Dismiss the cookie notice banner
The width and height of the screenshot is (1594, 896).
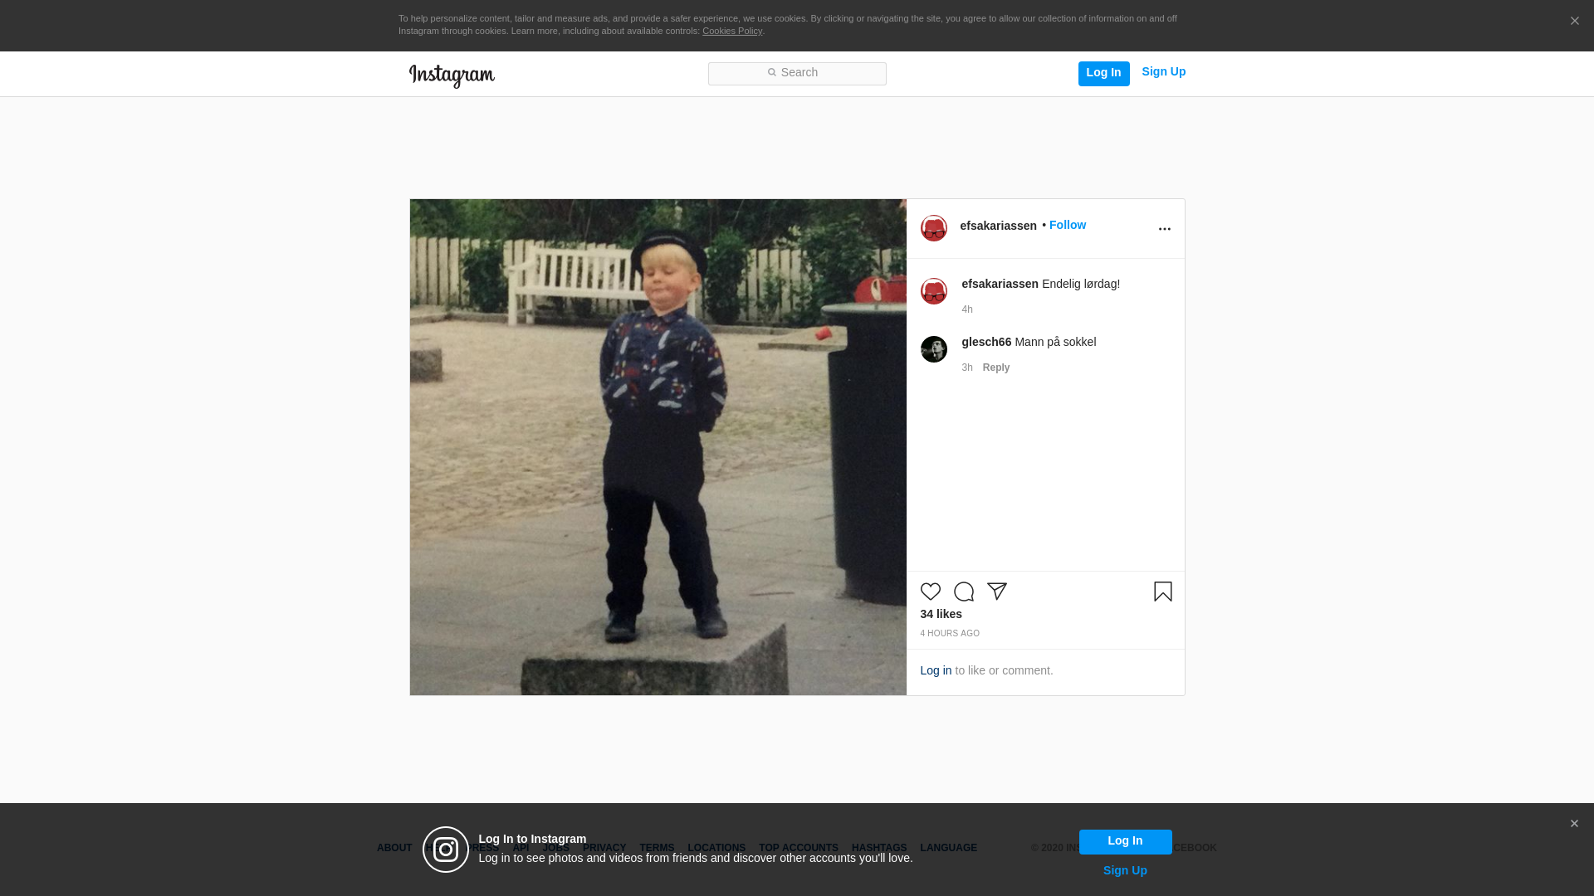1574,22
